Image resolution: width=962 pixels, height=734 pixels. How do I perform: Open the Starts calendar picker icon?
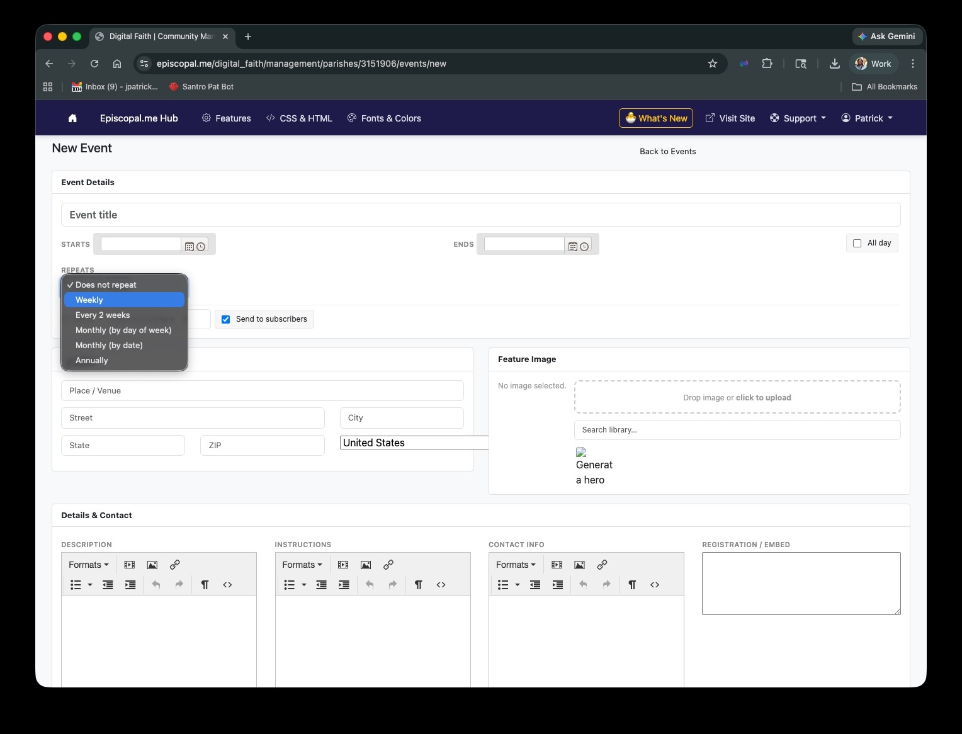click(190, 247)
